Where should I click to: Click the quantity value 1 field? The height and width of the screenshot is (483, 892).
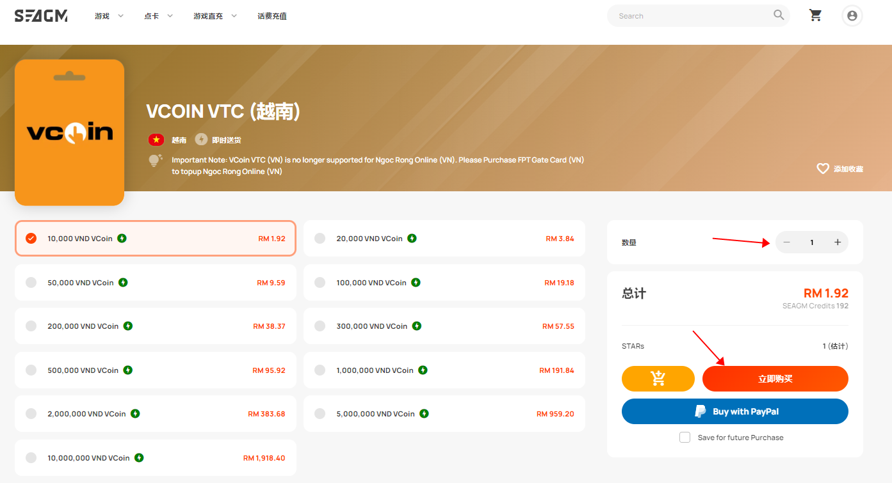812,242
